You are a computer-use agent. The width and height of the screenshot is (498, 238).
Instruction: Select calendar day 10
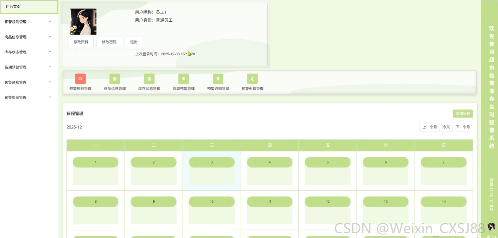(x=212, y=202)
